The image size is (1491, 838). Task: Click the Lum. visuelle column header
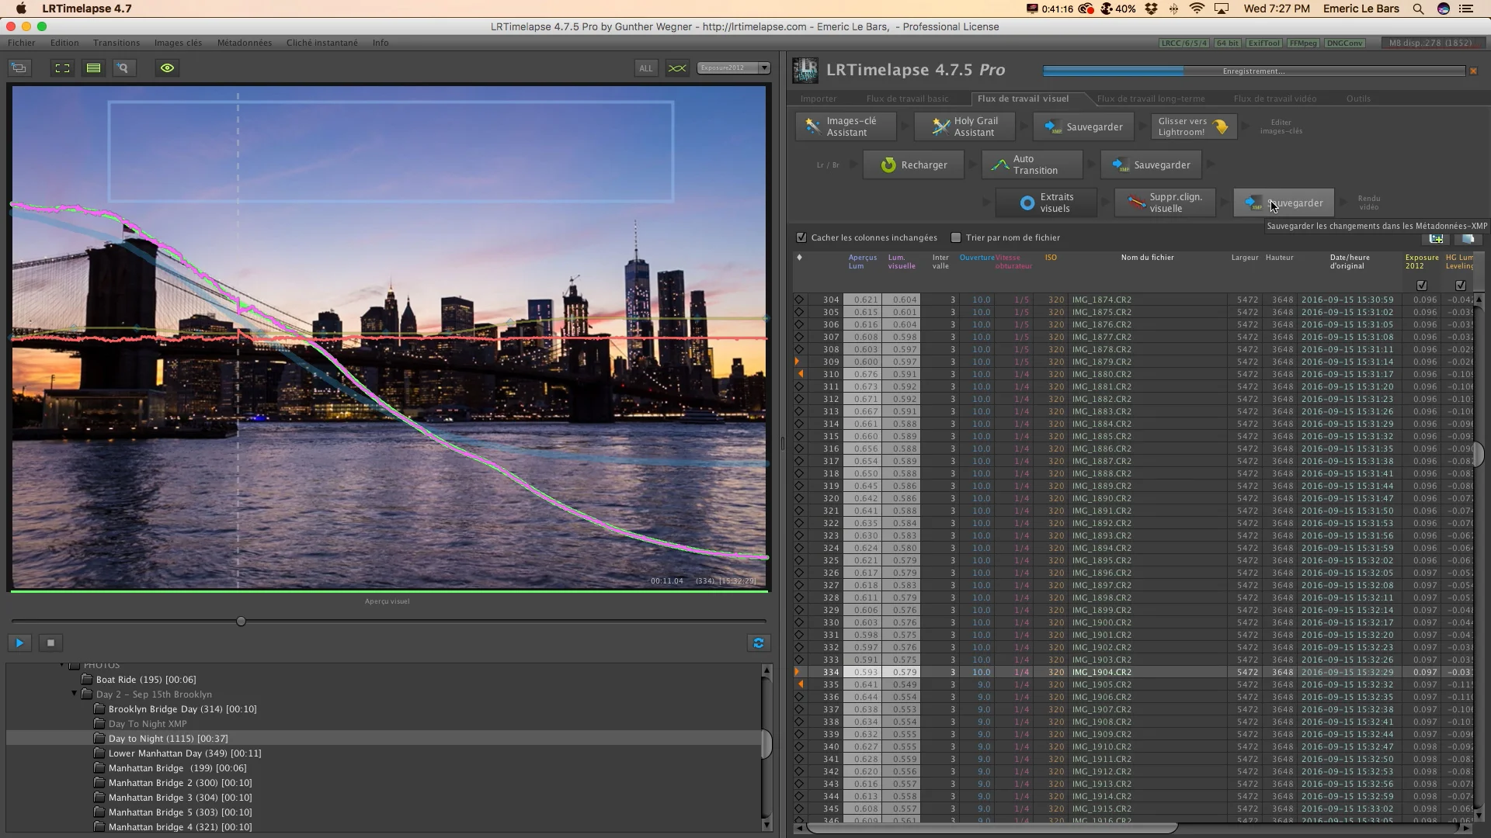902,261
